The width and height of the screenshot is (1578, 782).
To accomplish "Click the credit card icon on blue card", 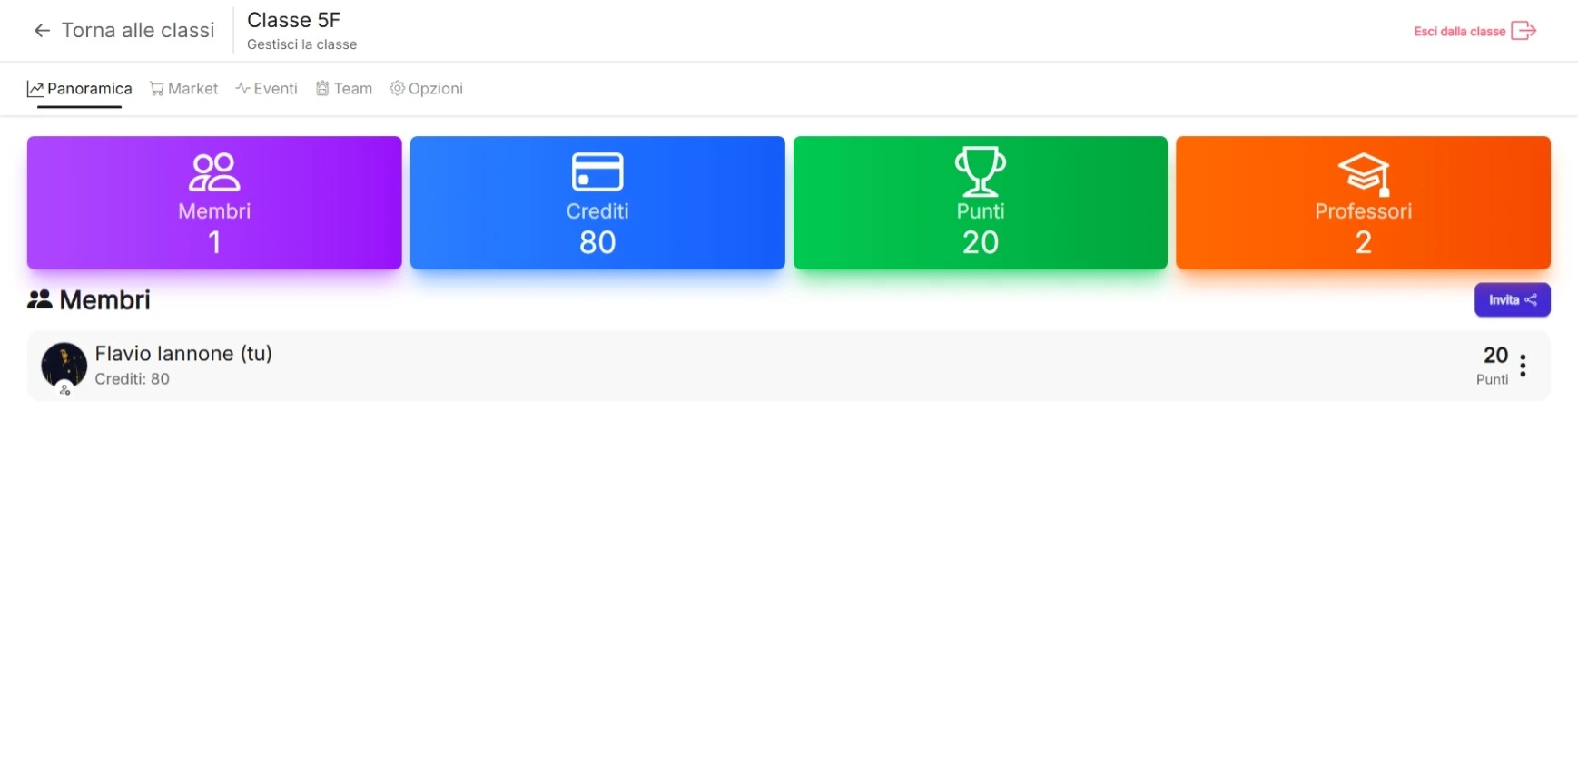I will tap(597, 171).
